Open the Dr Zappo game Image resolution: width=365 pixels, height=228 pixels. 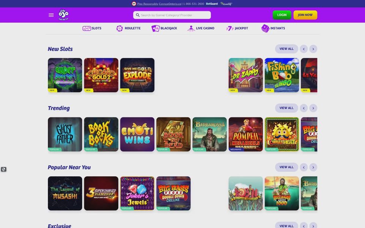point(246,75)
